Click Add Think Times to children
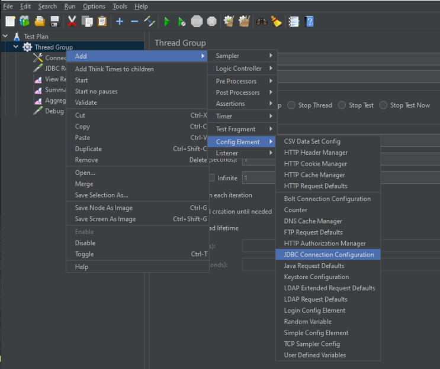The width and height of the screenshot is (440, 369). pos(114,69)
